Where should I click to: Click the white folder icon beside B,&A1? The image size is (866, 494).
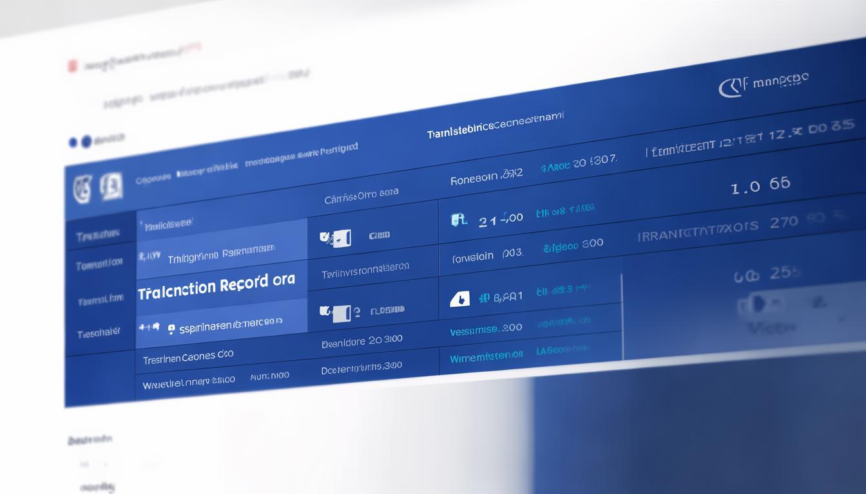point(459,298)
